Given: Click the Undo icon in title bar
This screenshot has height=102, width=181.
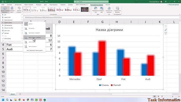Looking at the screenshot, I should [x=5, y=2].
